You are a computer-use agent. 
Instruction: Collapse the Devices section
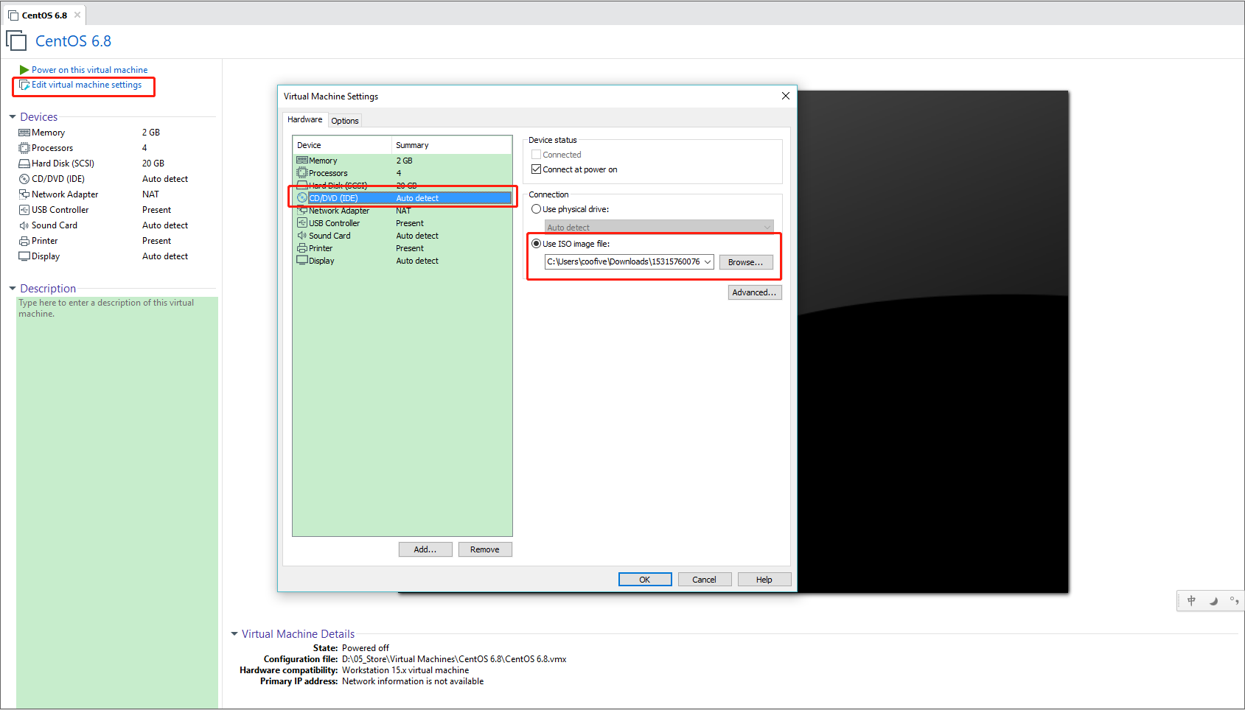13,117
